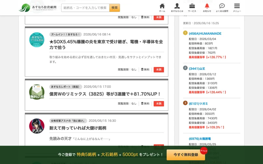Image resolution: width=263 pixels, height=164 pixels.
Task: Go to ホーム via house icon
Action: pos(162,8)
